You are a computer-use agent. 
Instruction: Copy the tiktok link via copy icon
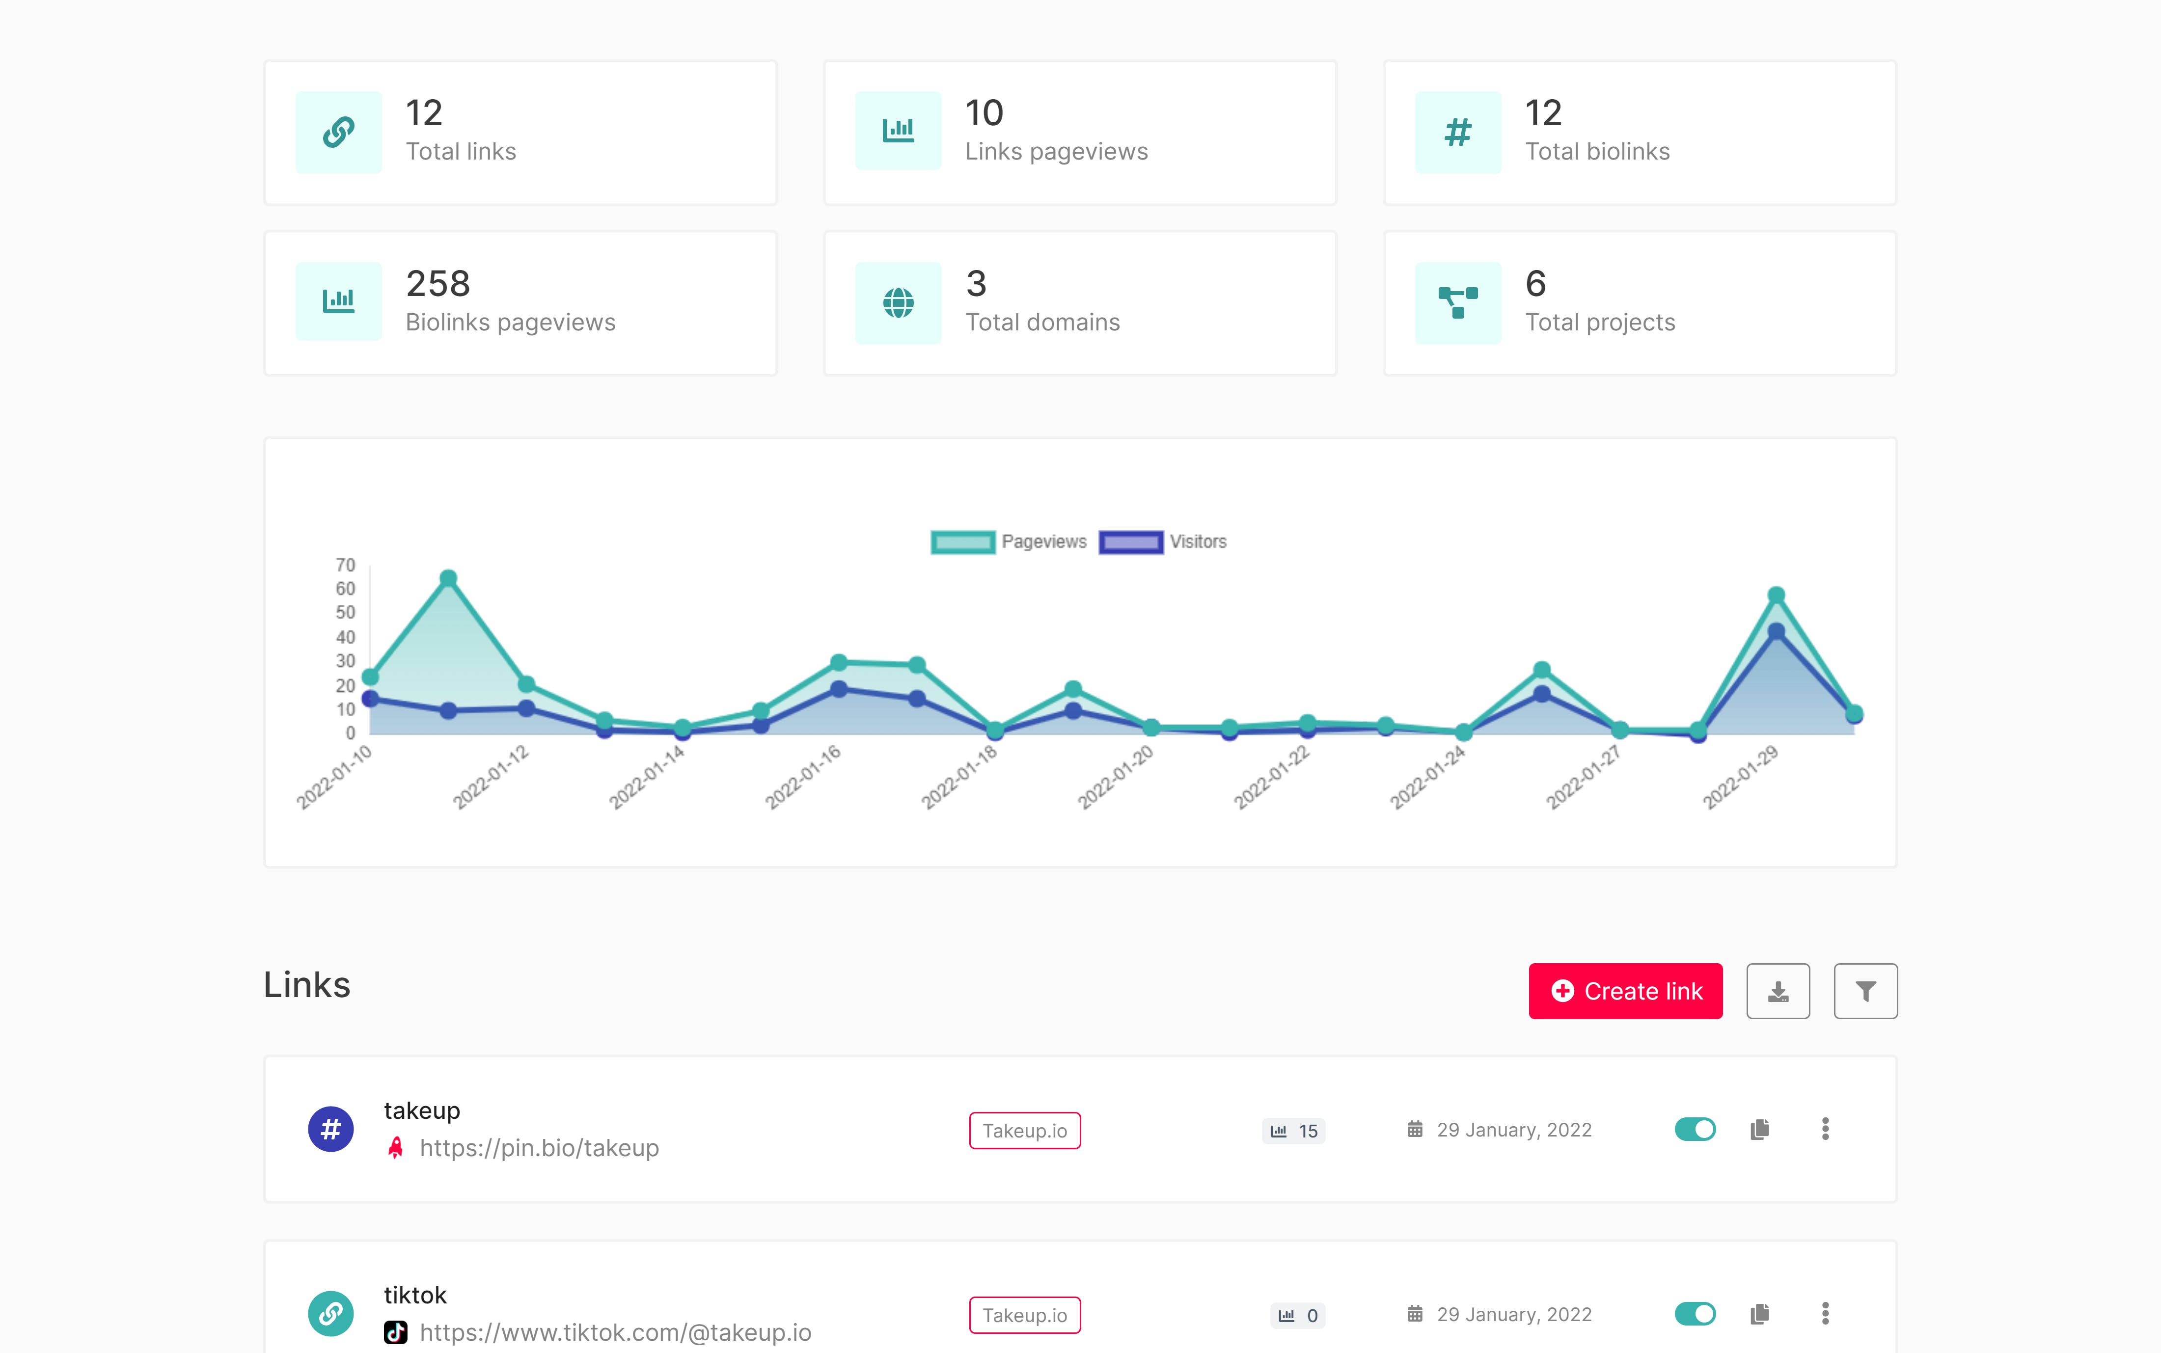[x=1759, y=1314]
